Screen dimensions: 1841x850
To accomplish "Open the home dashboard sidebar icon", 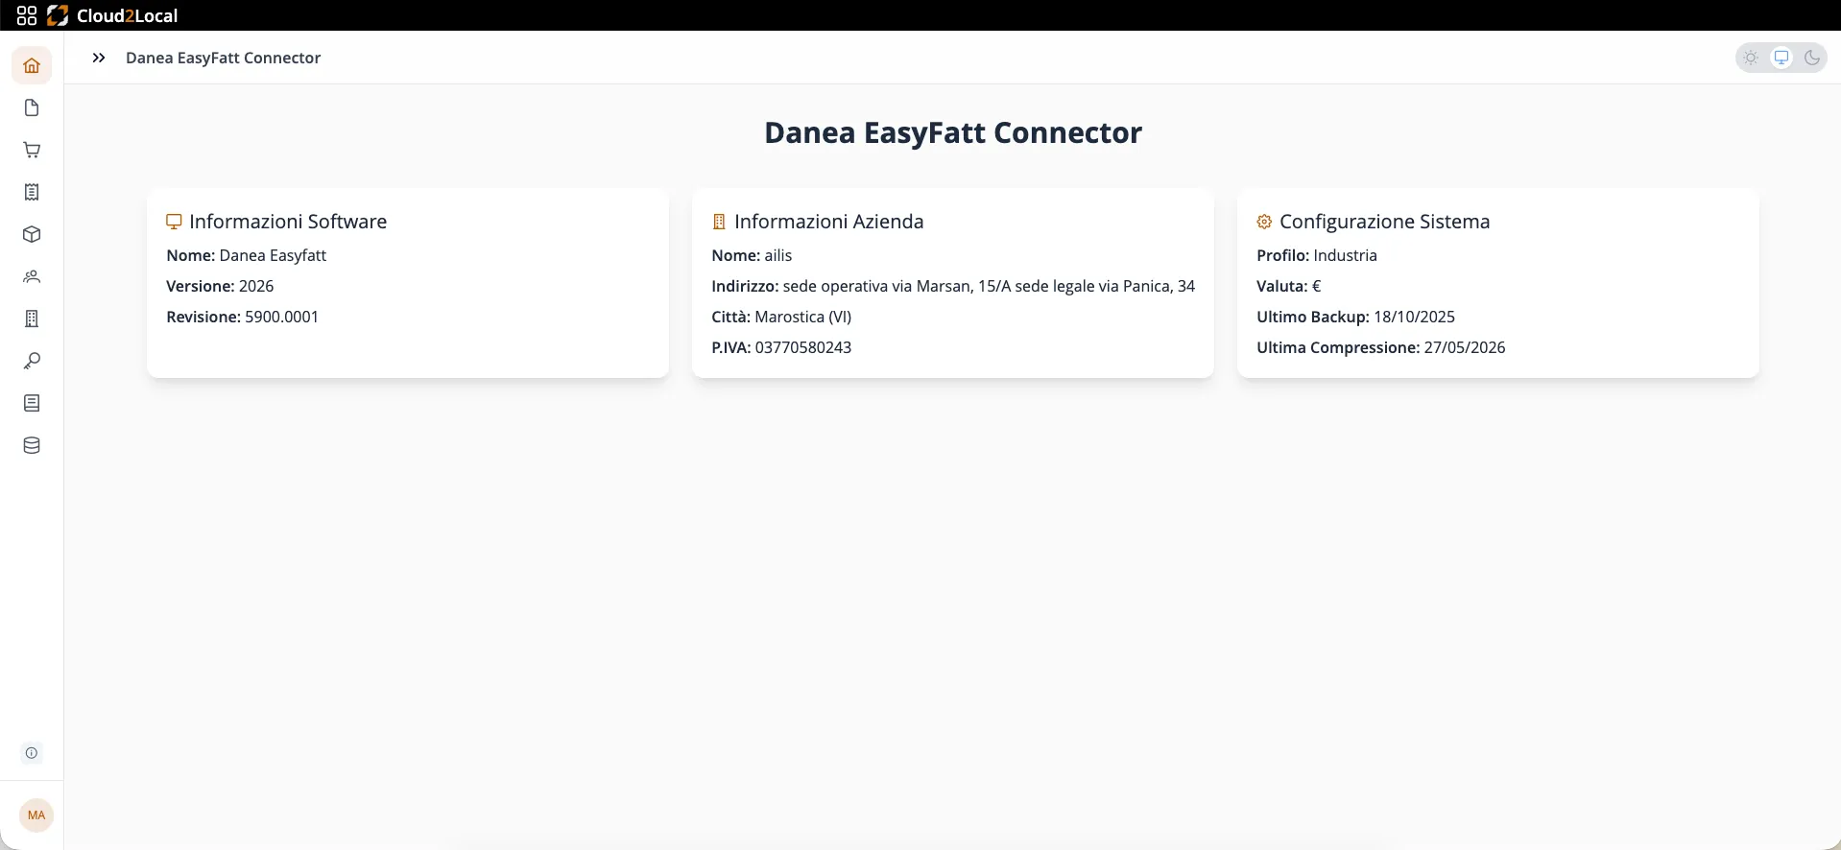I will (x=32, y=65).
